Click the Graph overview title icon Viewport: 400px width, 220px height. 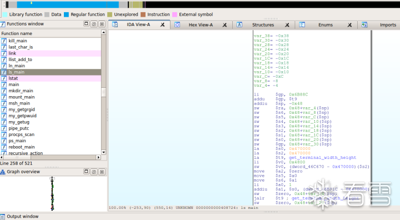tap(3, 172)
